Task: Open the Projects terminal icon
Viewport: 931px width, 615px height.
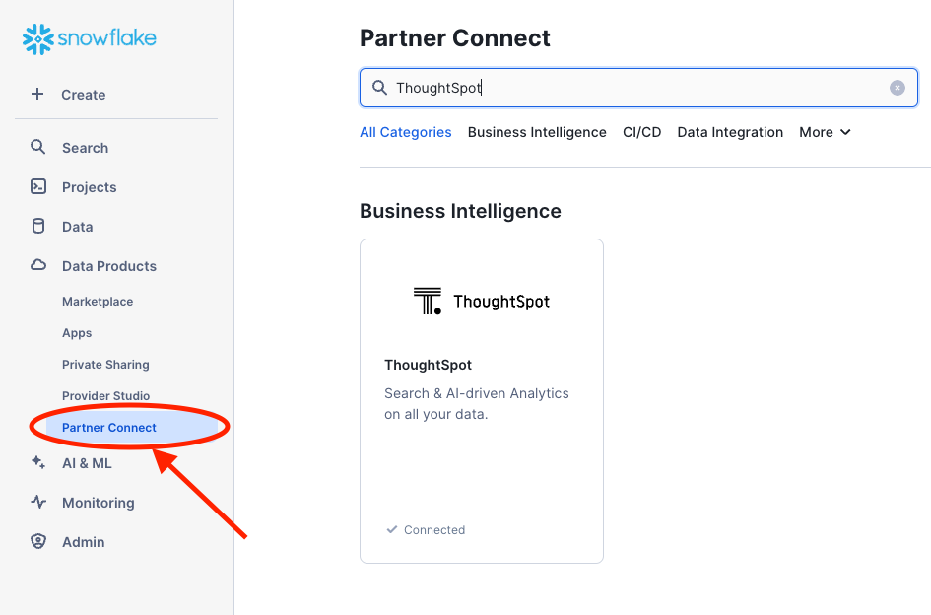Action: 38,187
